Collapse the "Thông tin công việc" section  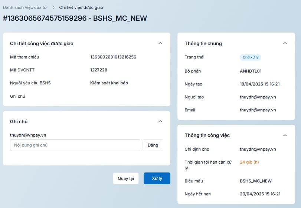click(x=285, y=135)
